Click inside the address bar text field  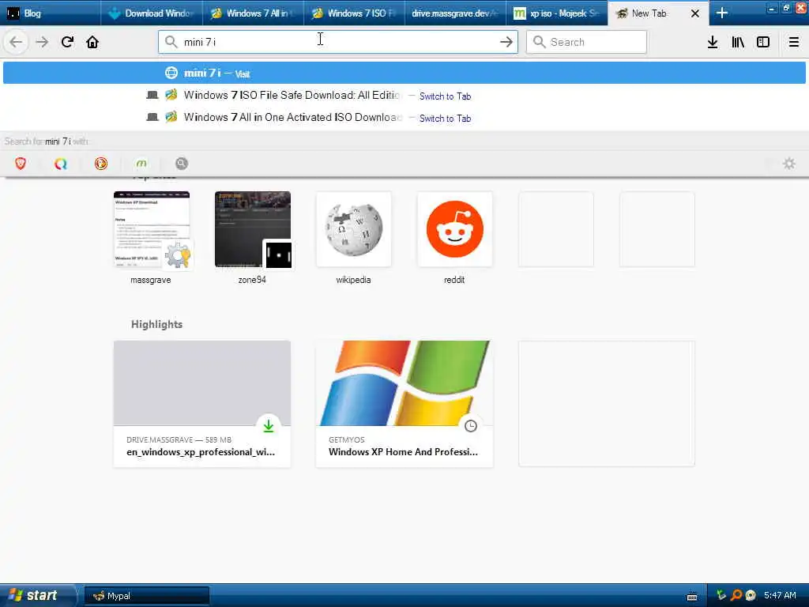click(x=338, y=42)
